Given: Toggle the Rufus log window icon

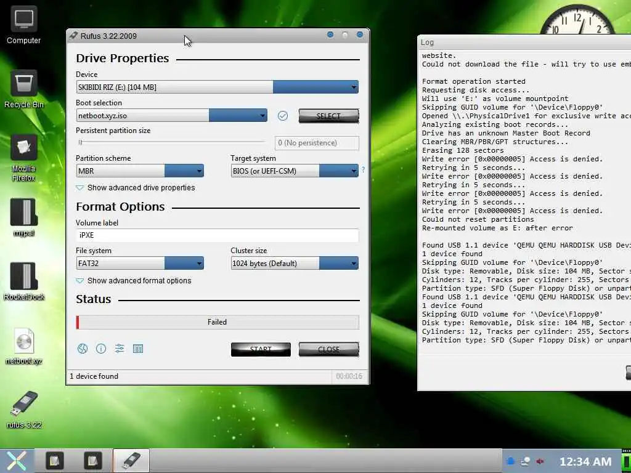Looking at the screenshot, I should (x=138, y=349).
